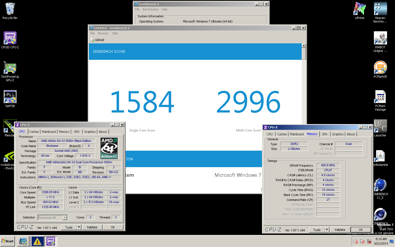Click Validate button in right CPU-Z
The width and height of the screenshot is (395, 247).
pos(340,230)
